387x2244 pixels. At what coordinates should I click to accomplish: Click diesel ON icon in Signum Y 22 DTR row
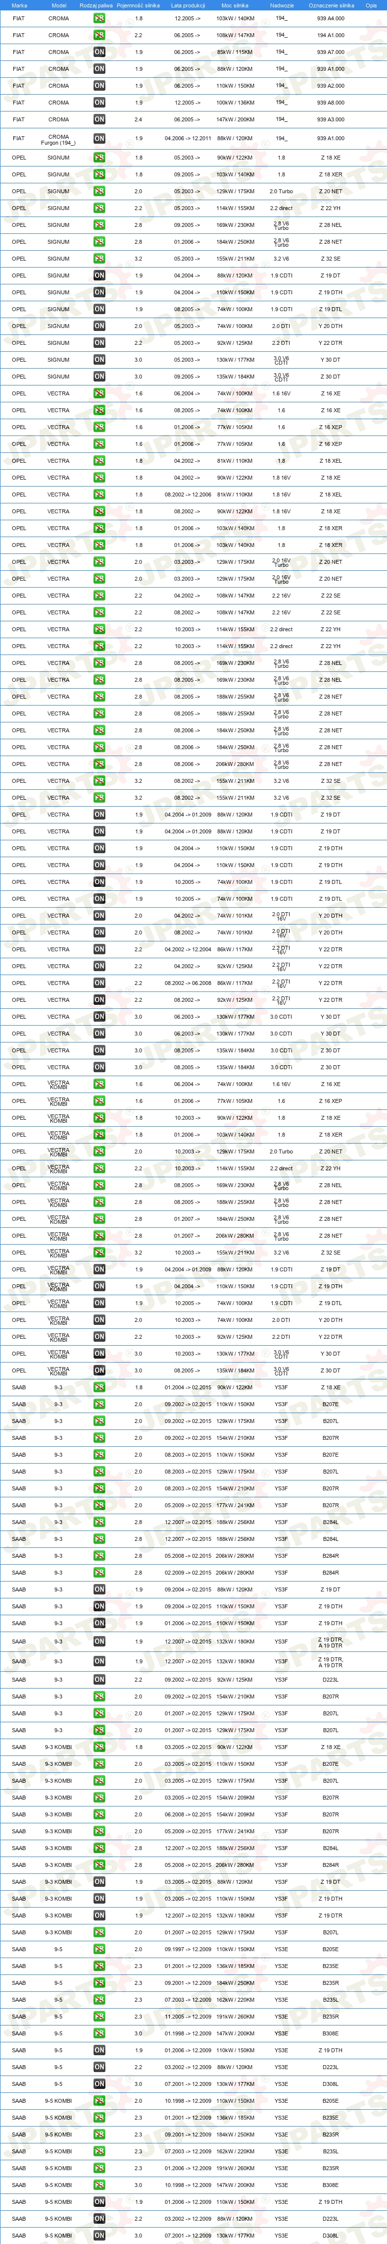(99, 343)
